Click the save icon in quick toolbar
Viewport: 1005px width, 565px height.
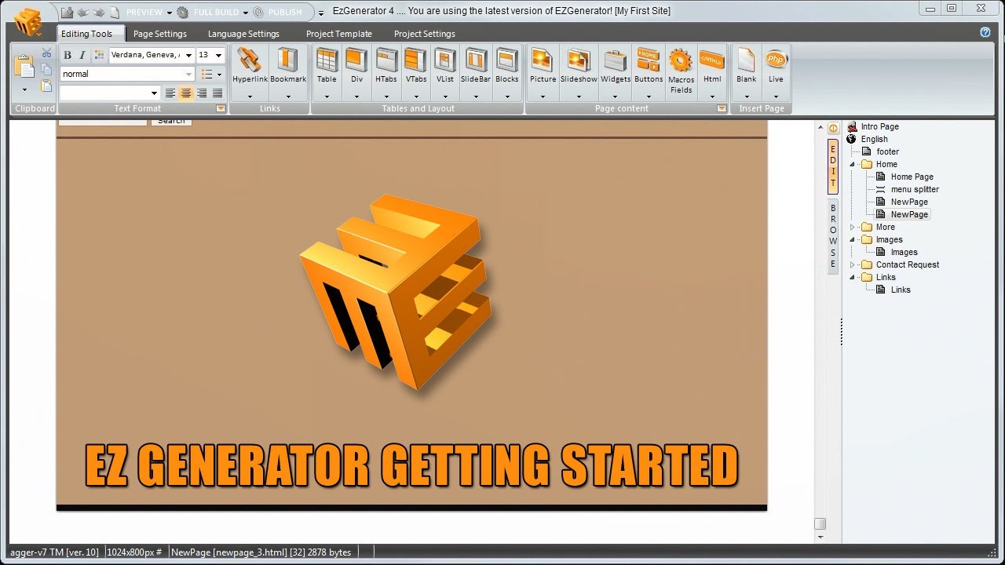tap(68, 13)
